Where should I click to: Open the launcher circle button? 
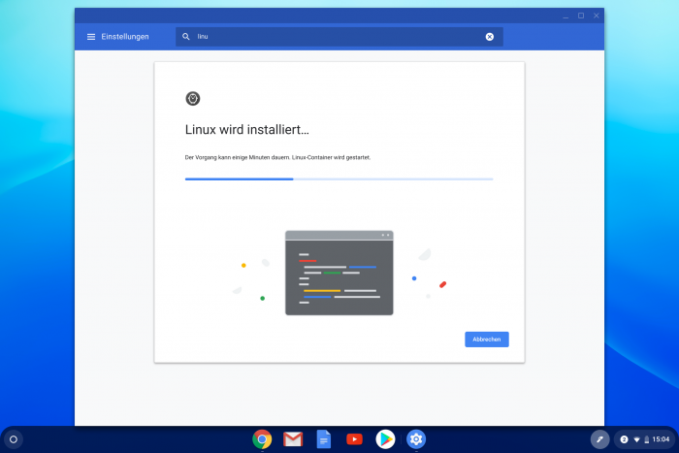pyautogui.click(x=14, y=439)
